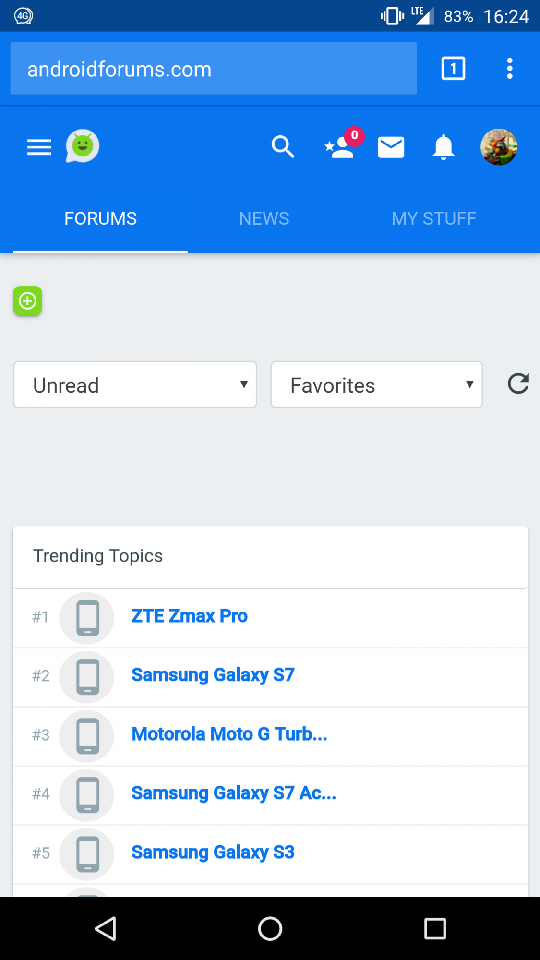Select the FORUMS tab
This screenshot has width=540, height=960.
click(x=100, y=219)
